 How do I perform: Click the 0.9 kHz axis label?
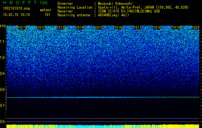[x=3, y=74]
